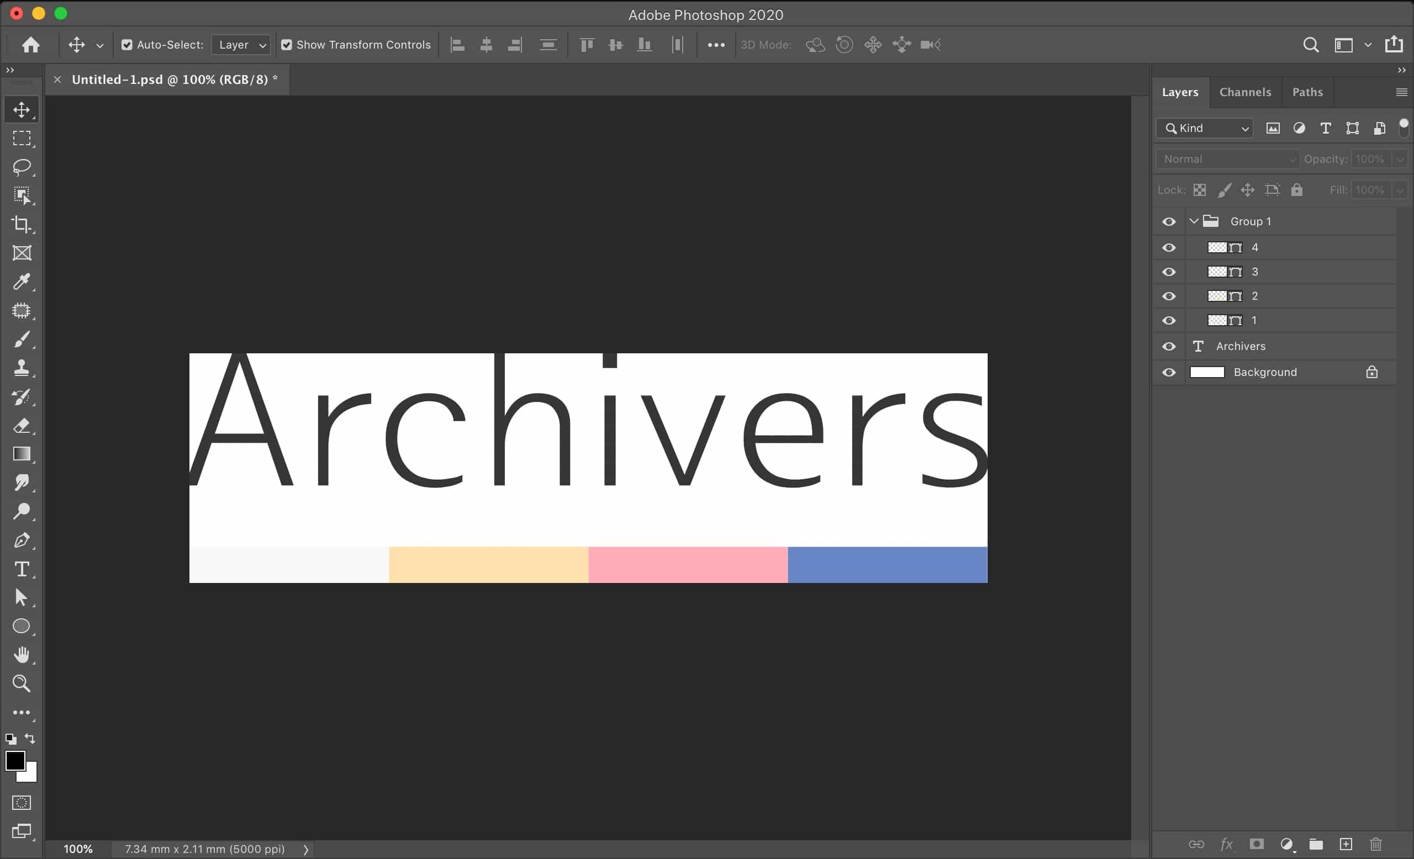Image resolution: width=1414 pixels, height=859 pixels.
Task: Select layer 3 in Group 1
Action: (1291, 272)
